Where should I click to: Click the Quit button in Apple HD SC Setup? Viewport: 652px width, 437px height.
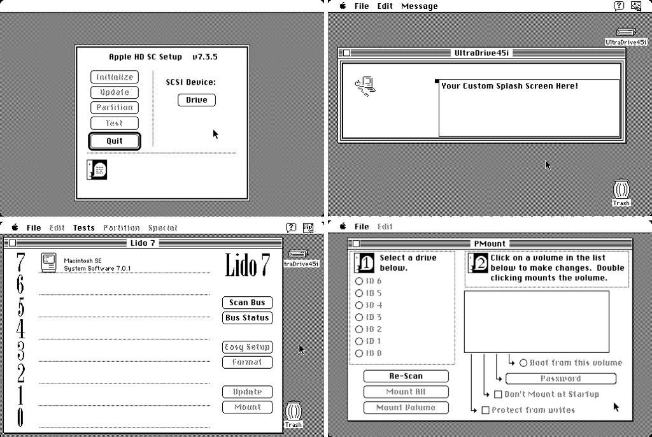point(115,141)
